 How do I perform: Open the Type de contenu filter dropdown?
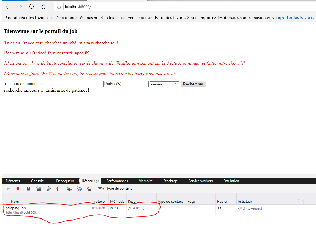pos(115,188)
